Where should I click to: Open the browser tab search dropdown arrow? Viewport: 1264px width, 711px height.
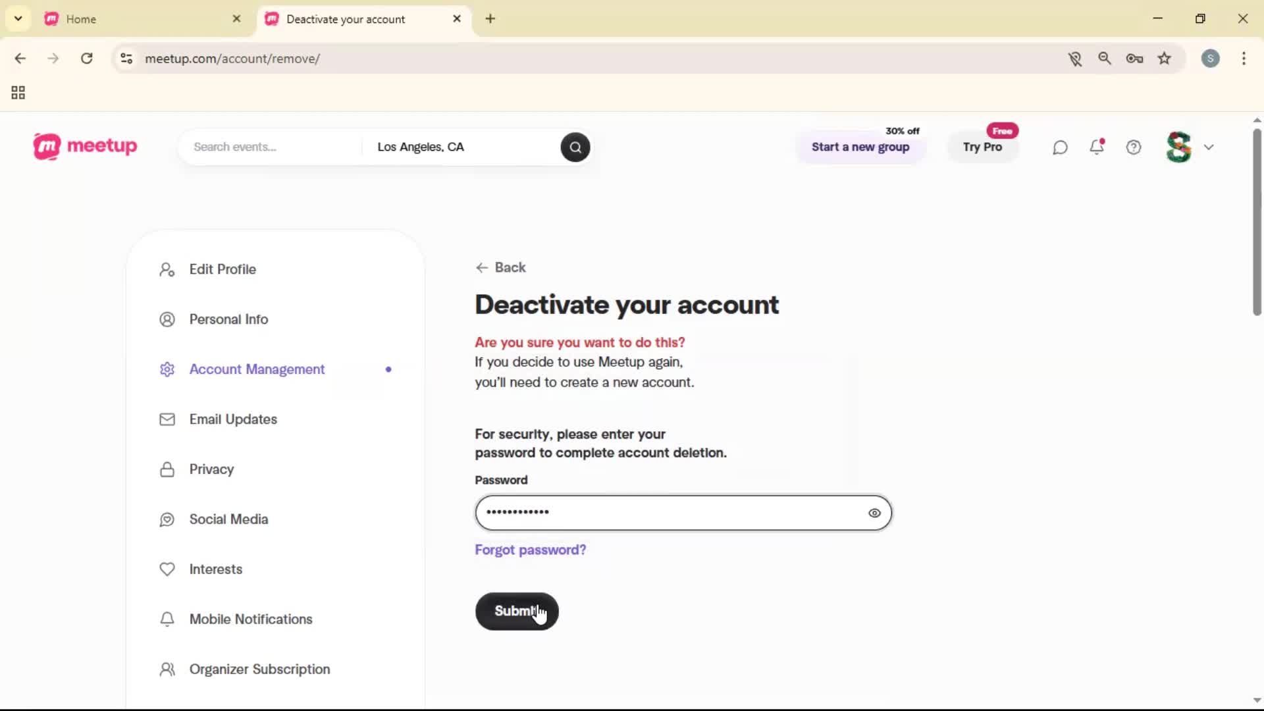[x=18, y=18]
